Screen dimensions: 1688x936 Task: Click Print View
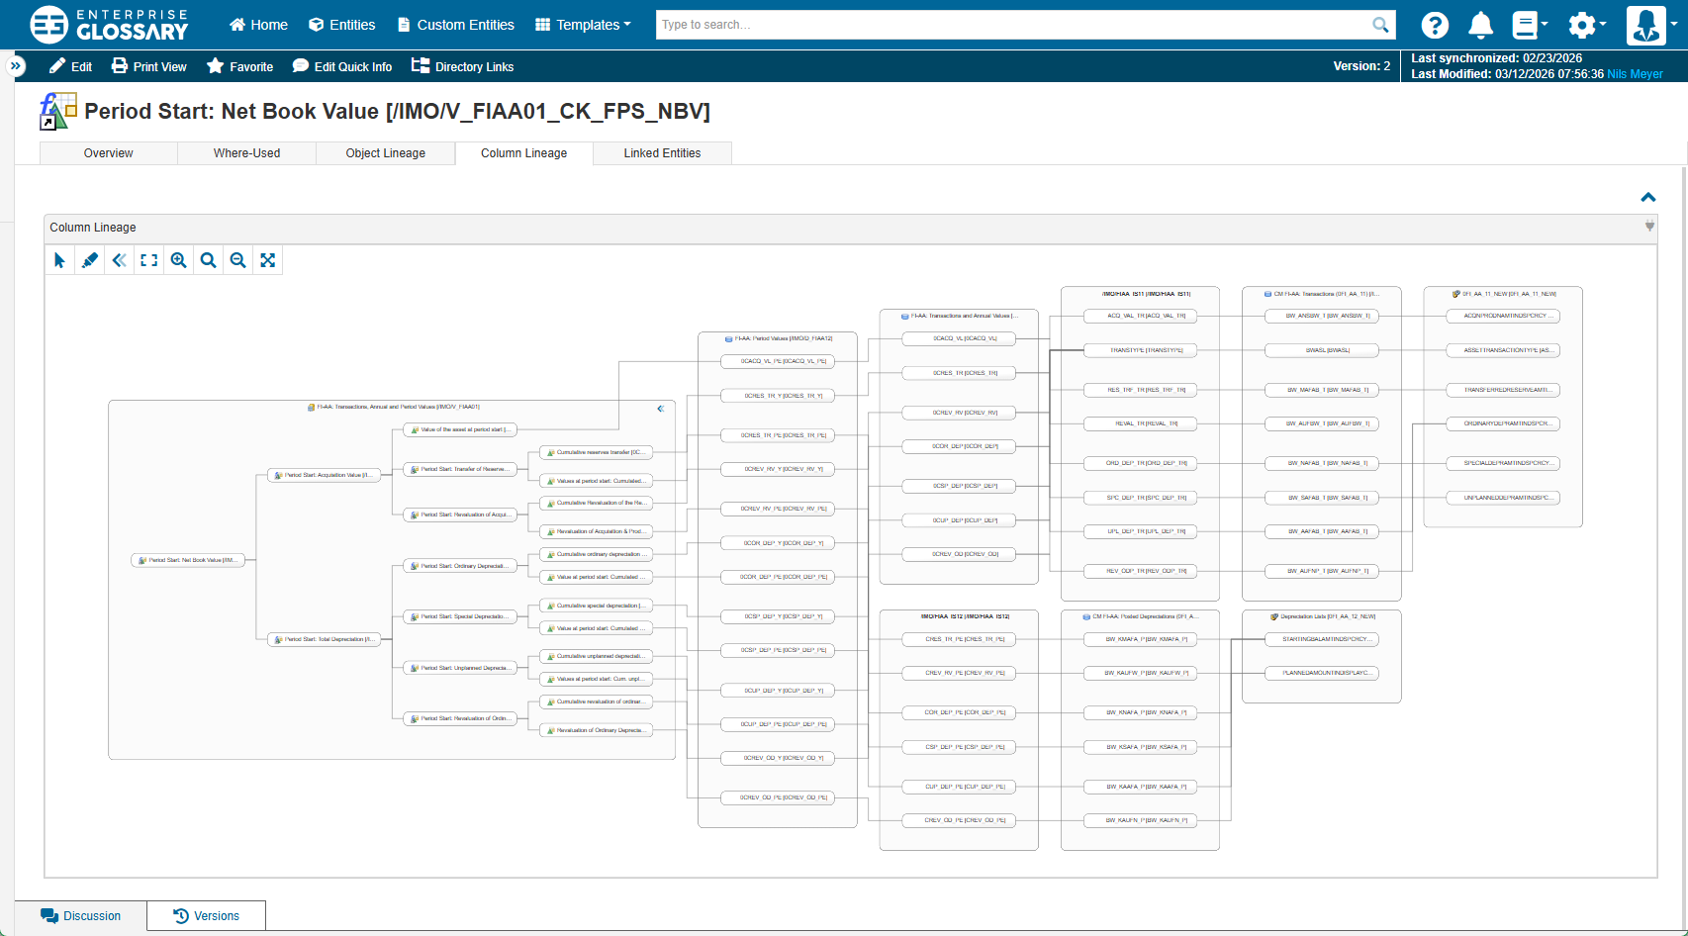pos(148,66)
